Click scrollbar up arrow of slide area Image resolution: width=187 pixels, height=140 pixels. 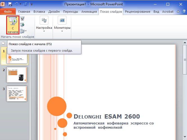coord(185,42)
